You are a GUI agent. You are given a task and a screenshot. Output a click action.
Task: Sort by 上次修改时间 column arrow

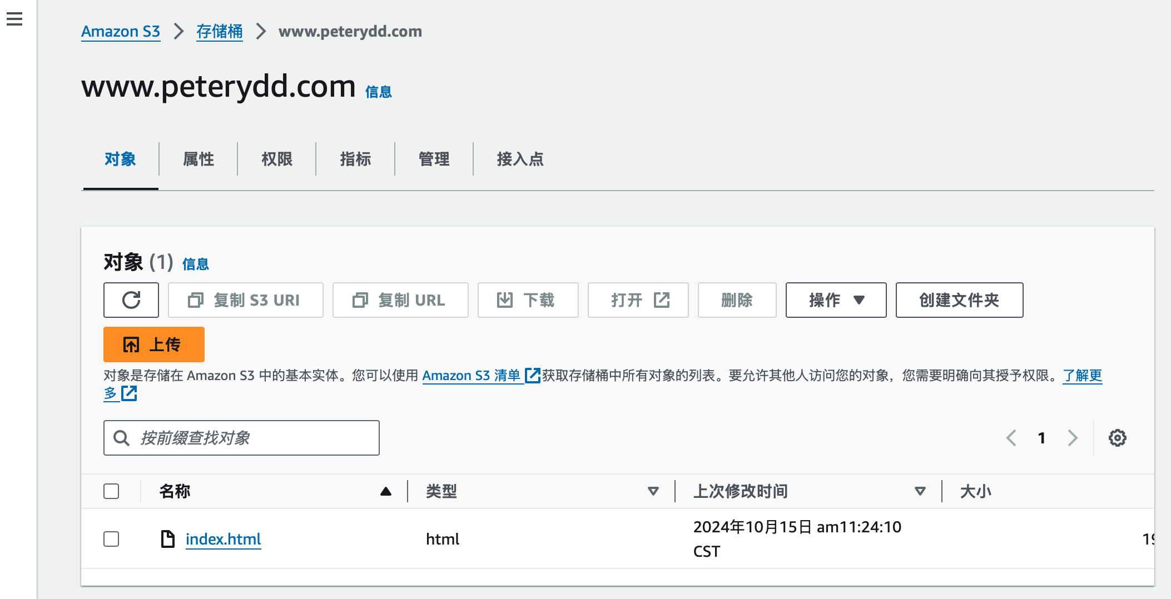coord(920,491)
